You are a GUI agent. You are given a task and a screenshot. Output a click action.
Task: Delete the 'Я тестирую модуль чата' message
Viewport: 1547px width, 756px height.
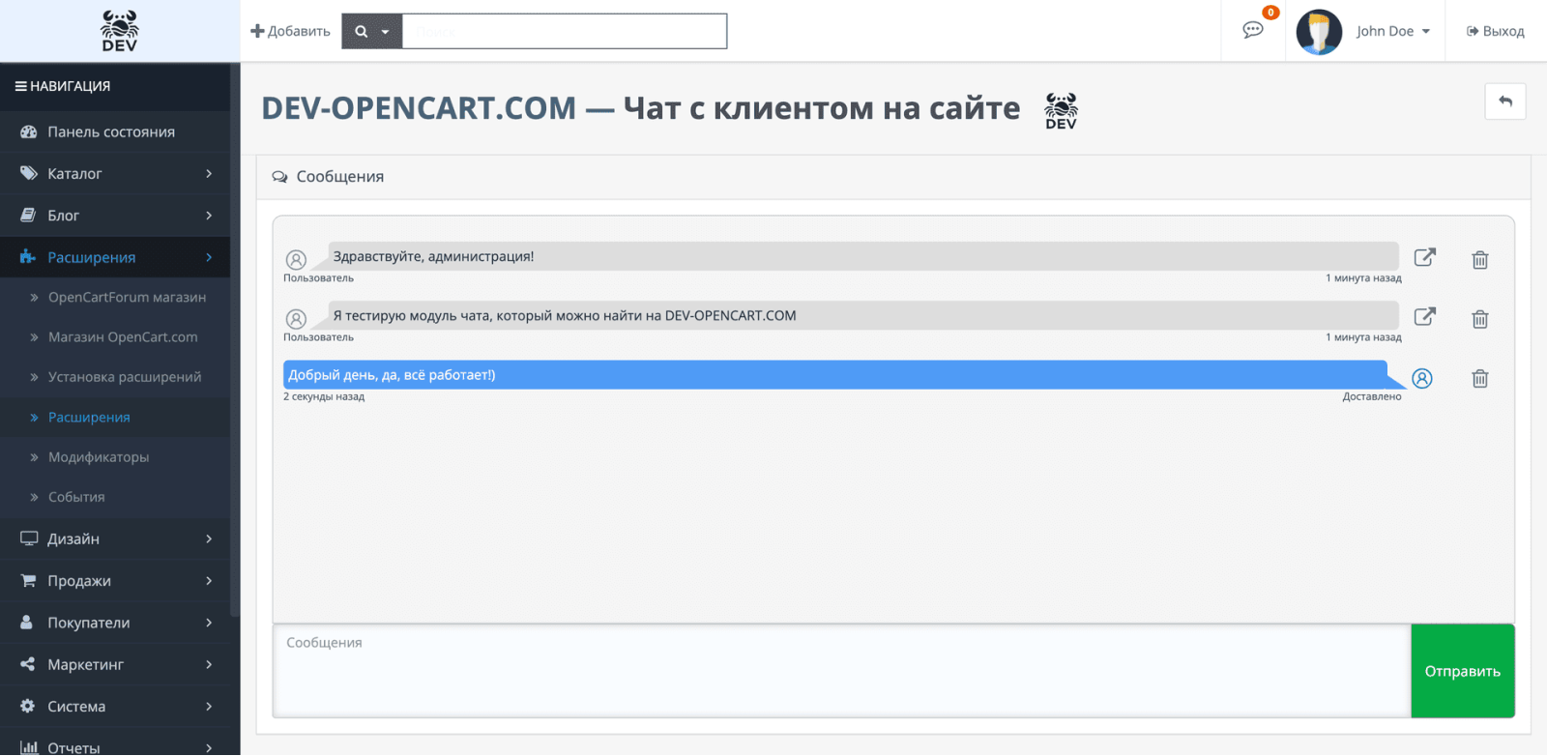click(1479, 319)
